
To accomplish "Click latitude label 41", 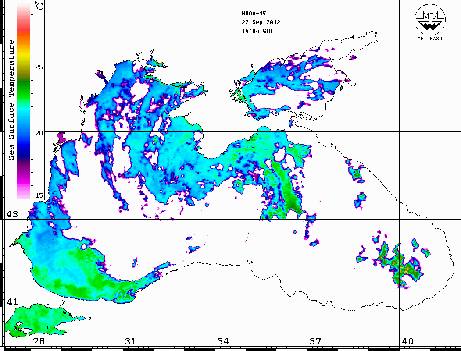I will pyautogui.click(x=12, y=302).
